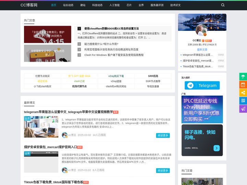247x185 pixels.
Task: Open 站长动态 navigation item
Action: 68,5
